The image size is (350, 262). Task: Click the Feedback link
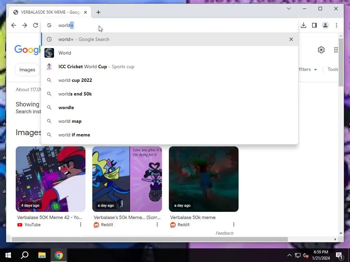tap(224, 233)
